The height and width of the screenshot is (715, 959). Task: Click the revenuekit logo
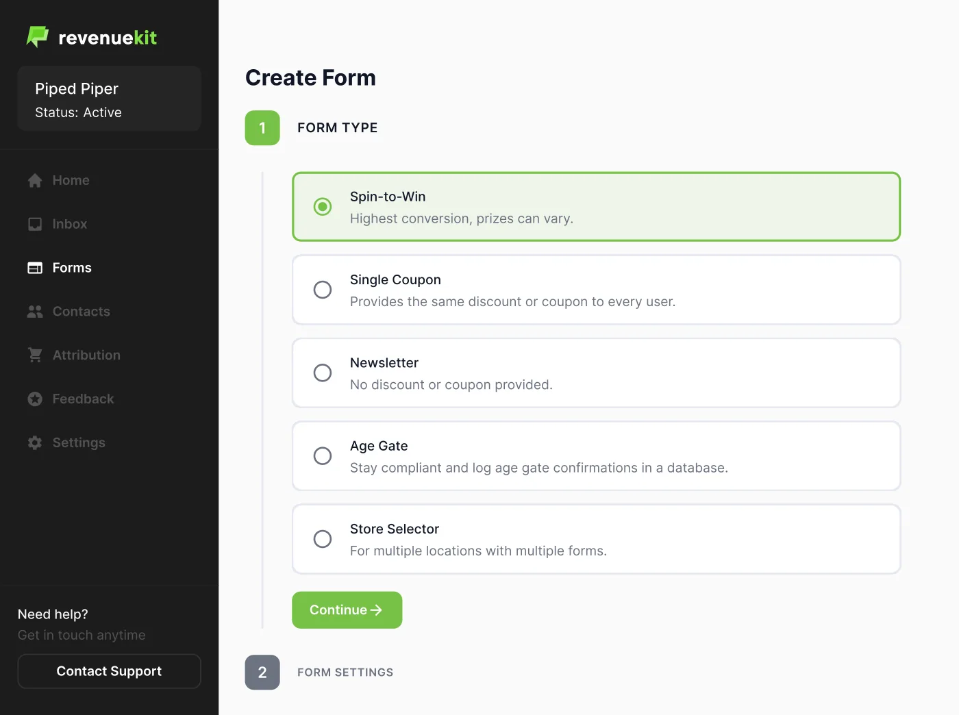point(92,37)
